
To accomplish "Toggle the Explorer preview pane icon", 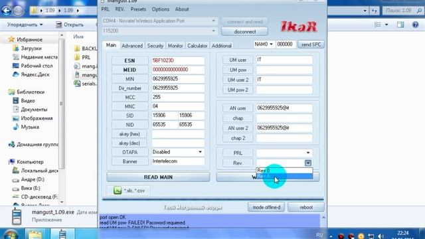I will coord(400,25).
